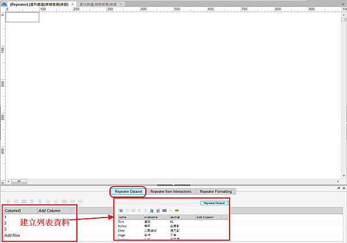Image resolution: width=347 pixels, height=243 pixels.
Task: Click the Move Row Up arrow icon
Action: [x=32, y=201]
